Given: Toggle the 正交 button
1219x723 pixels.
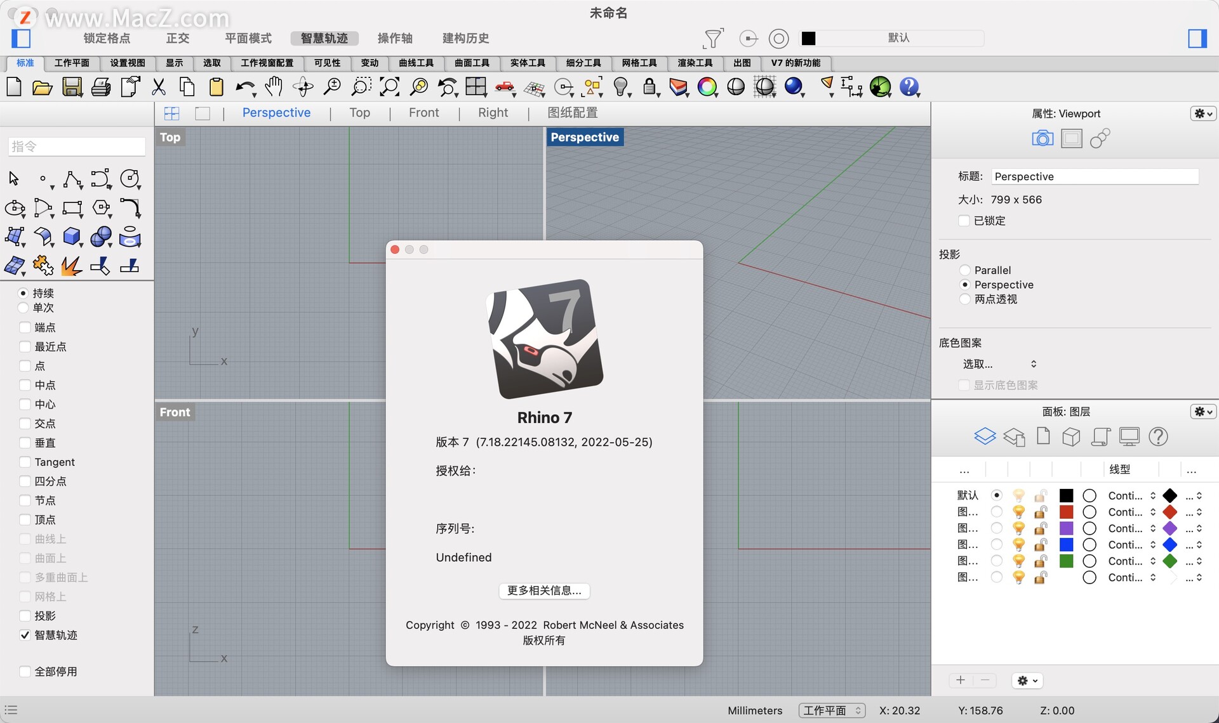Looking at the screenshot, I should pyautogui.click(x=178, y=38).
